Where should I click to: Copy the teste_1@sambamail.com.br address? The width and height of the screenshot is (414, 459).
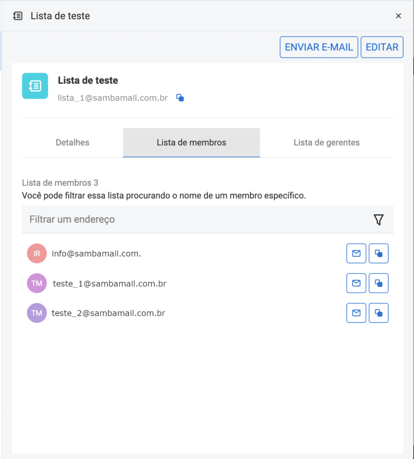tap(379, 283)
